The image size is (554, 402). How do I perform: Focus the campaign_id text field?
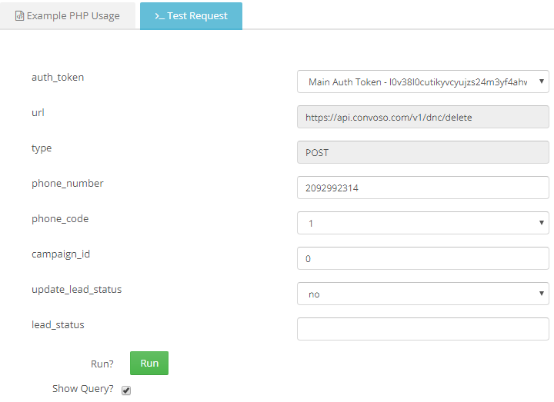tap(423, 258)
